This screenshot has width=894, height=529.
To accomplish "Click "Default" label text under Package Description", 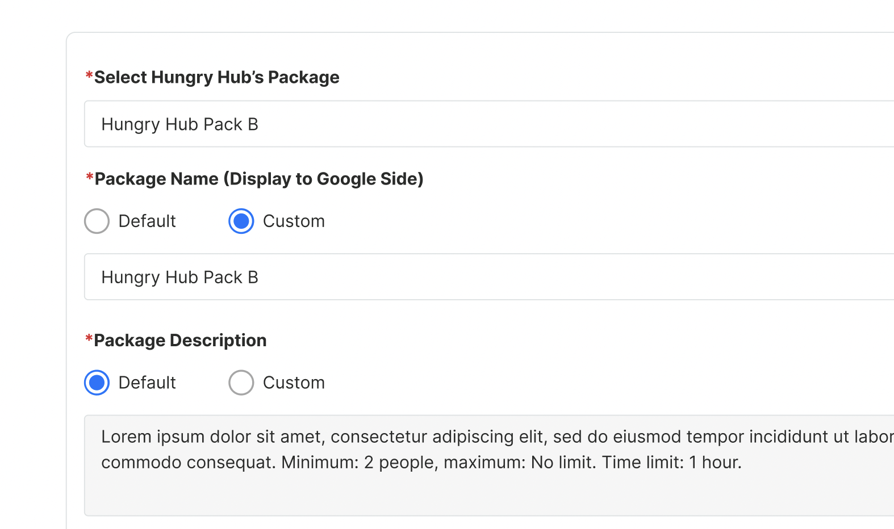I will tap(147, 383).
